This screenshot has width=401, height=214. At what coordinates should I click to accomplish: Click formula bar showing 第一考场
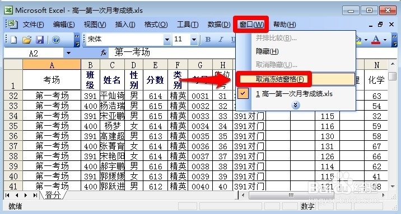pyautogui.click(x=171, y=53)
